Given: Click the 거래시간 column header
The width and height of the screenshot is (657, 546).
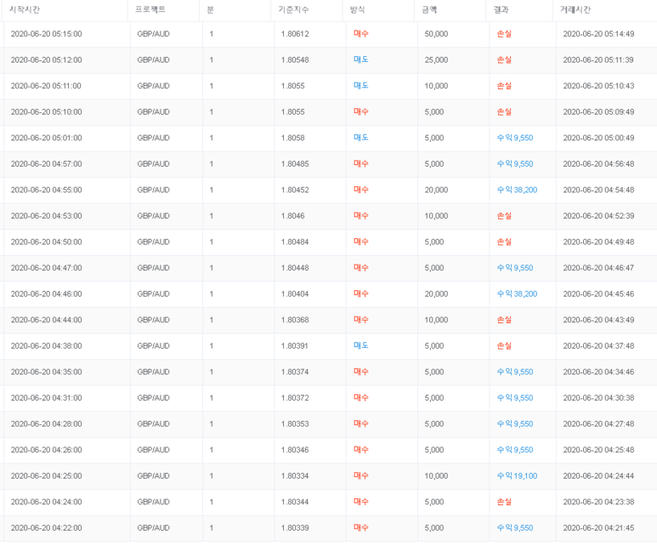Looking at the screenshot, I should 575,9.
